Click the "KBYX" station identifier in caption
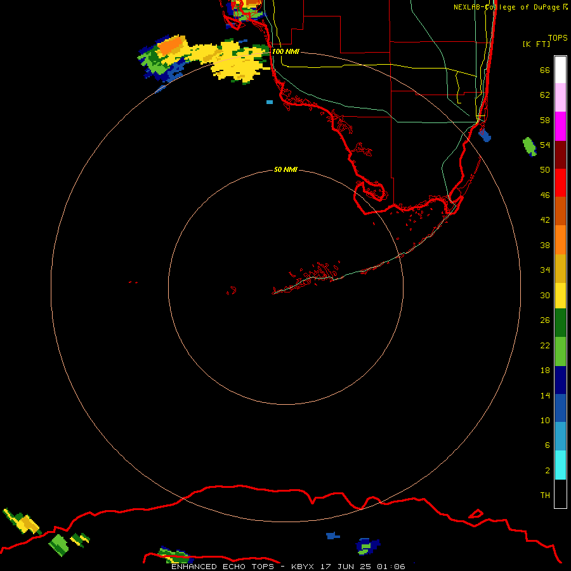Viewport: 571px width, 571px height. pyautogui.click(x=302, y=567)
